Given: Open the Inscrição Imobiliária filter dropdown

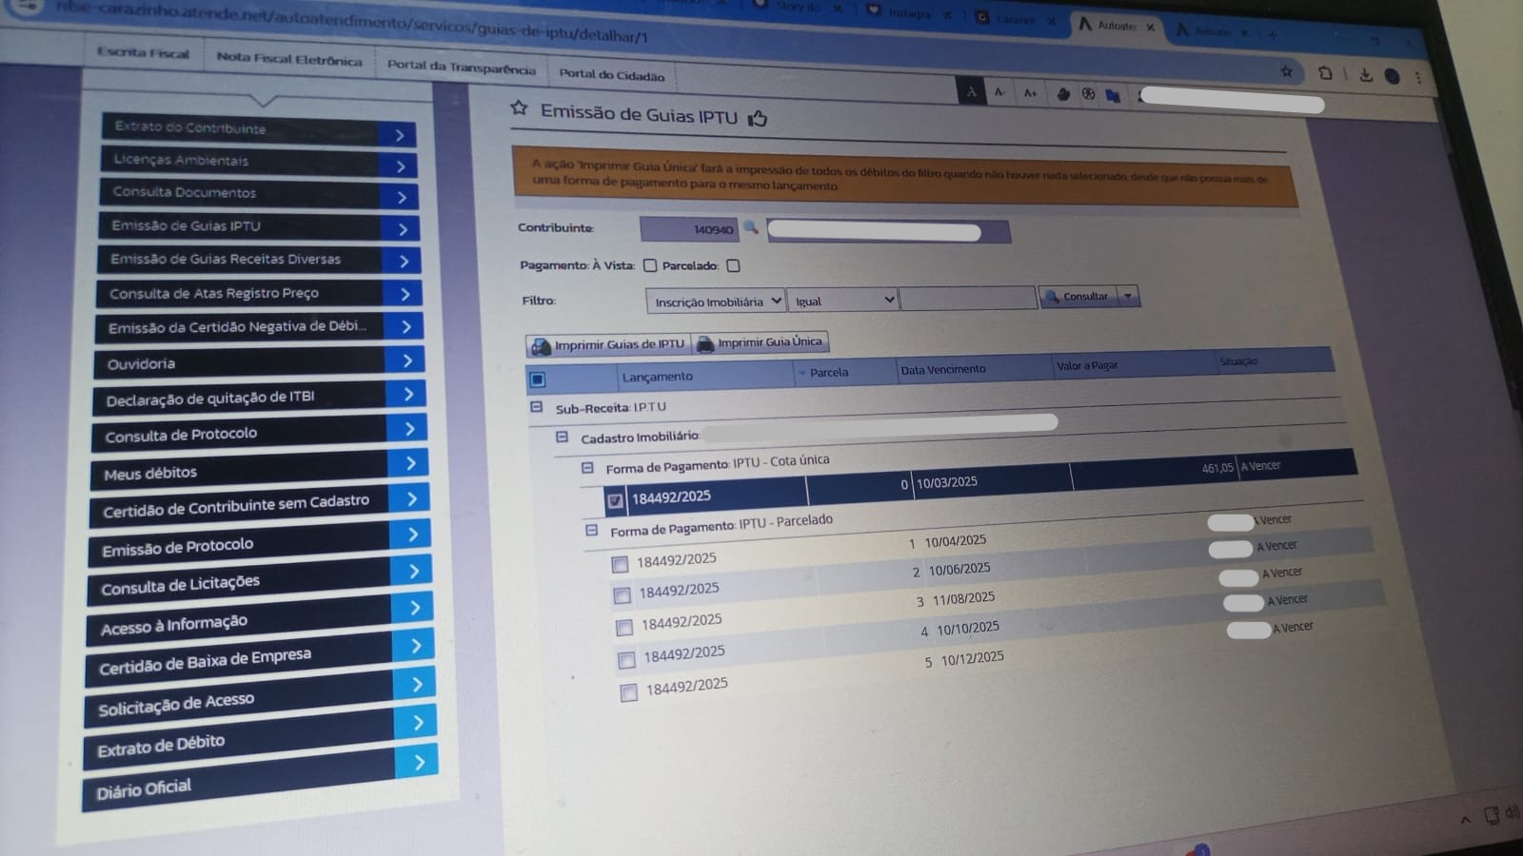Looking at the screenshot, I should (716, 302).
